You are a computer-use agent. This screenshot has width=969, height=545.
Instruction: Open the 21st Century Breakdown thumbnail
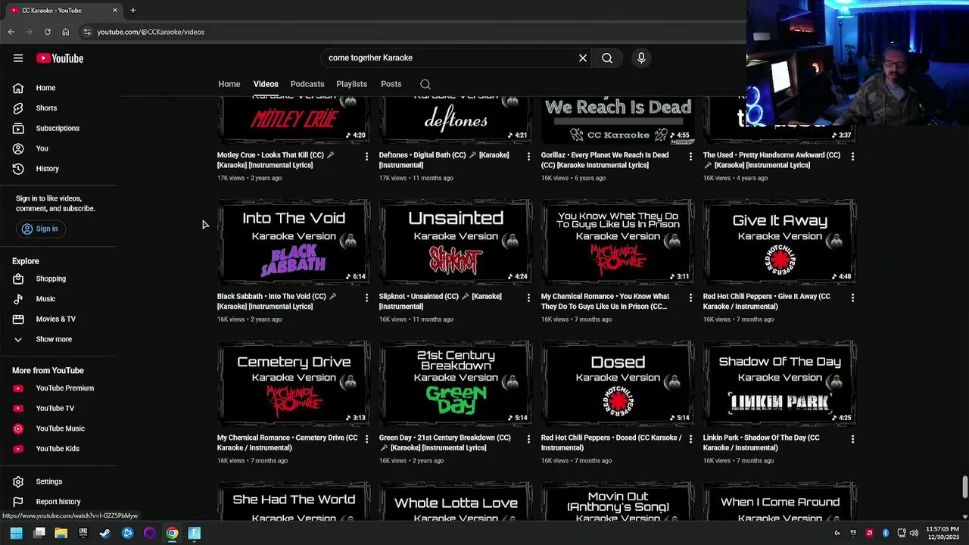pyautogui.click(x=456, y=383)
